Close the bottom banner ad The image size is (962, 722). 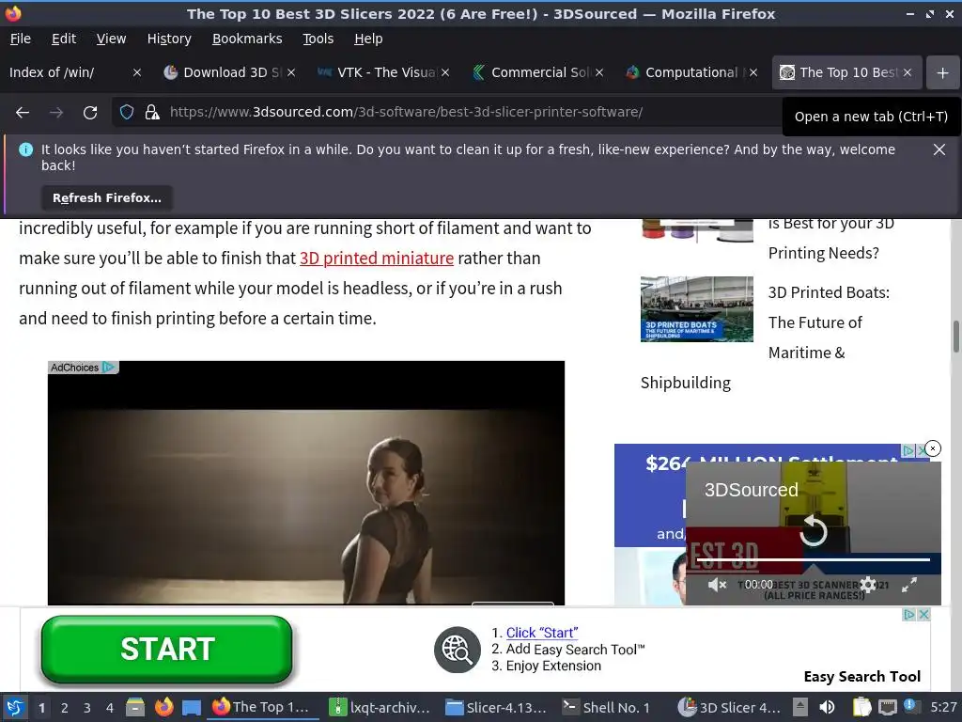pyautogui.click(x=924, y=615)
